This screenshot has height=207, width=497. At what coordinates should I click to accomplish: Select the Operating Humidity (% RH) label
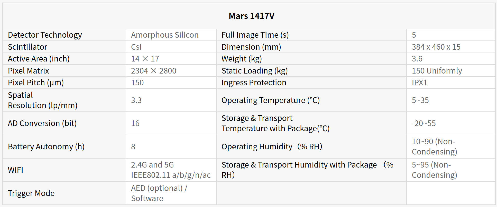(x=272, y=147)
